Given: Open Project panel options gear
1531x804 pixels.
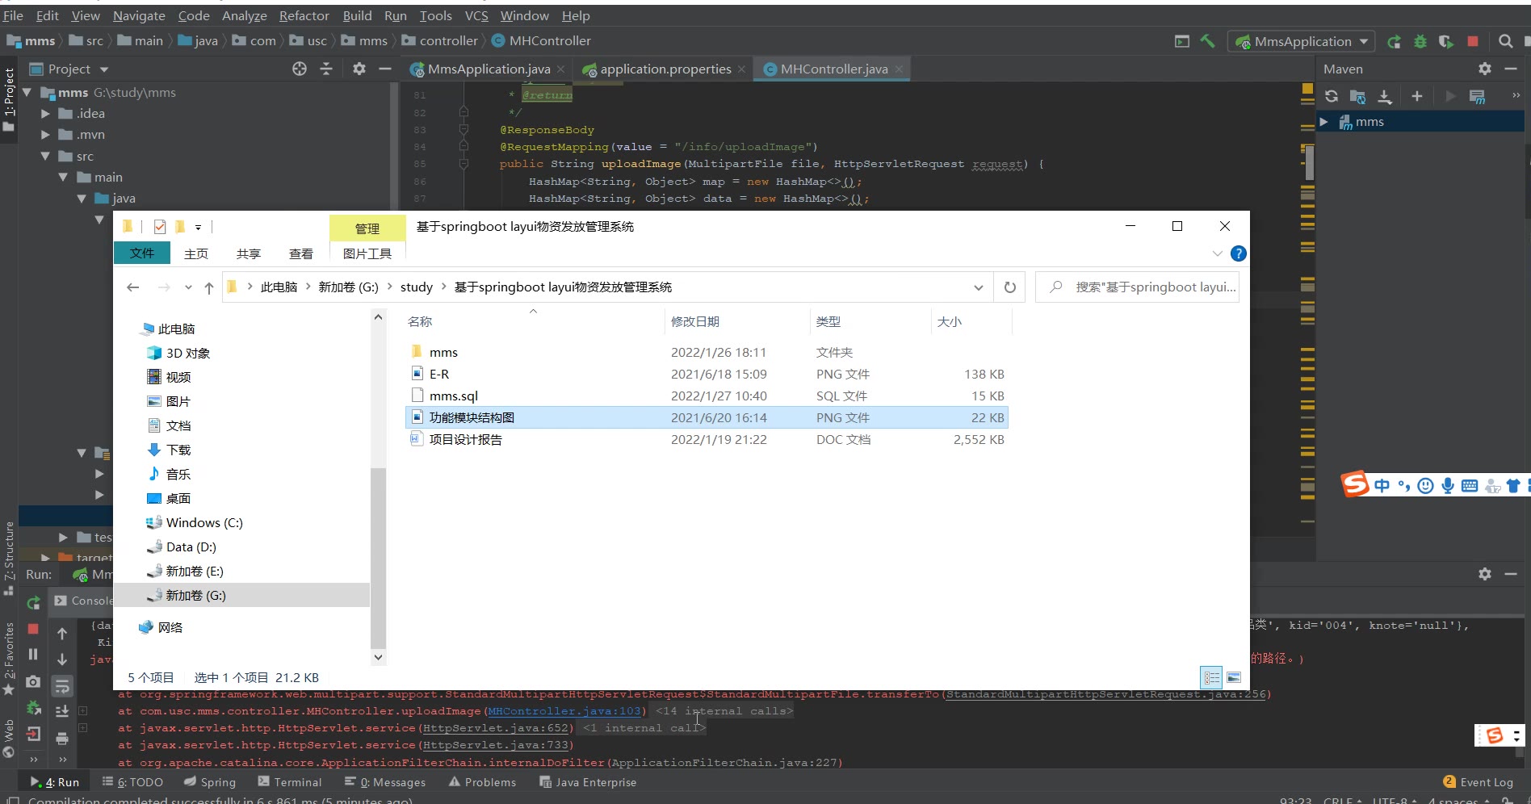Looking at the screenshot, I should [359, 69].
